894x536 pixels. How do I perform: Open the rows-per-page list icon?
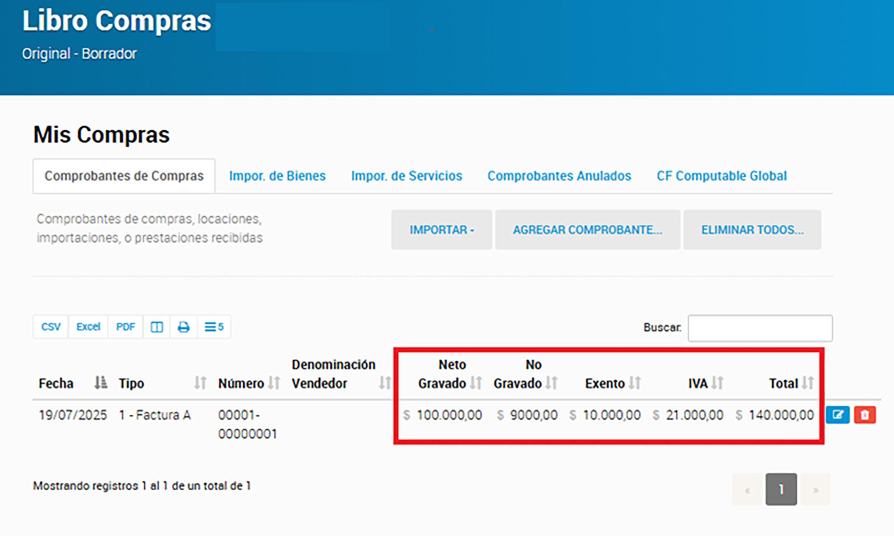tap(214, 327)
